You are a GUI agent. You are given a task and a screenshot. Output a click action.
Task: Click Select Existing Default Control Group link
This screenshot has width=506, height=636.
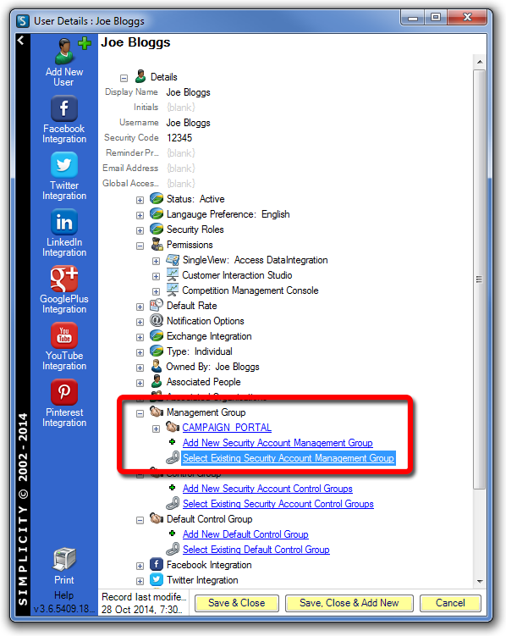[x=256, y=550]
